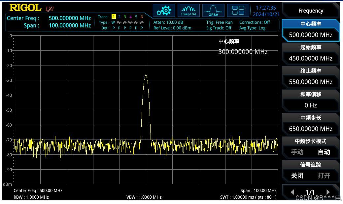Screen dimensions: 343x204
Task: Edit the 0 Hz frequency offset value
Action: pyautogui.click(x=311, y=105)
